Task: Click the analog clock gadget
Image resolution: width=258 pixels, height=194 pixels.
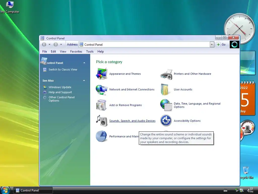Action: click(239, 28)
